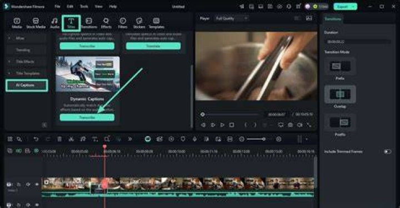
Task: Open the Dynamic Captions thumbnail
Action: coord(88,74)
